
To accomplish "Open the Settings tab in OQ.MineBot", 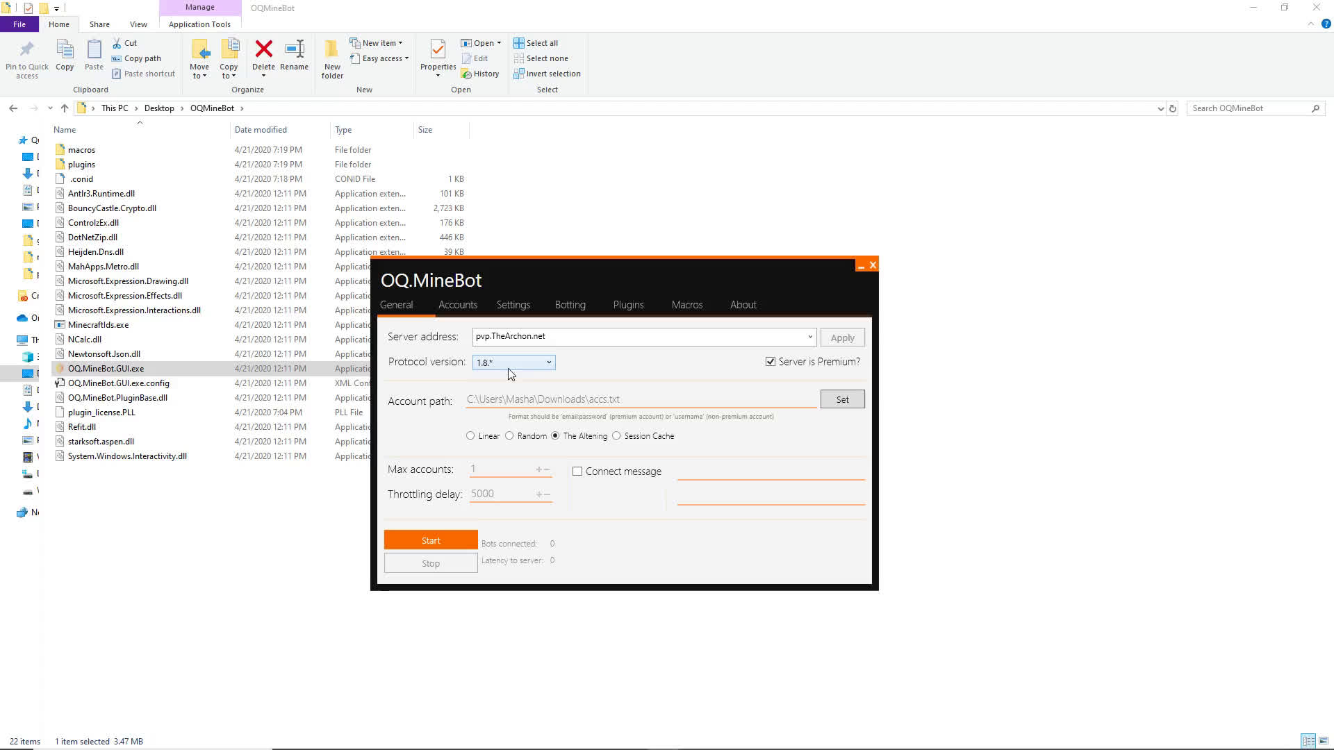I will pos(513,305).
